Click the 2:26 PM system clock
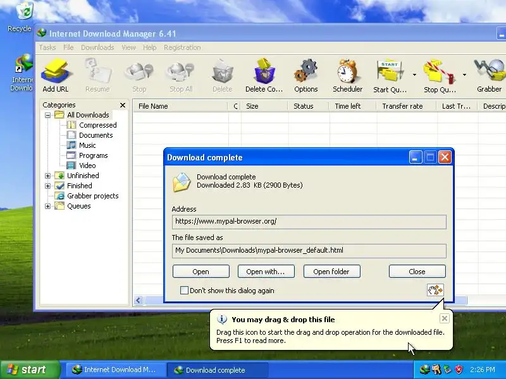506x379 pixels. pyautogui.click(x=482, y=370)
